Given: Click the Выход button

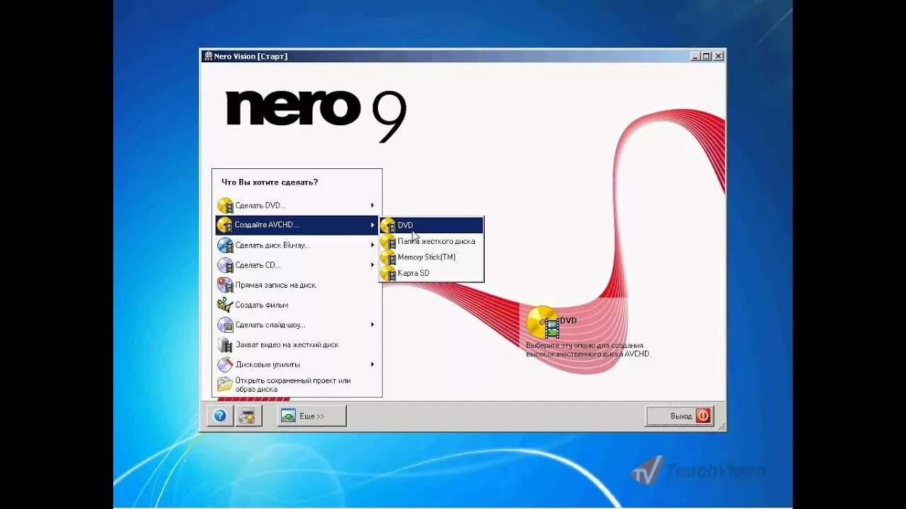Looking at the screenshot, I should pos(679,416).
